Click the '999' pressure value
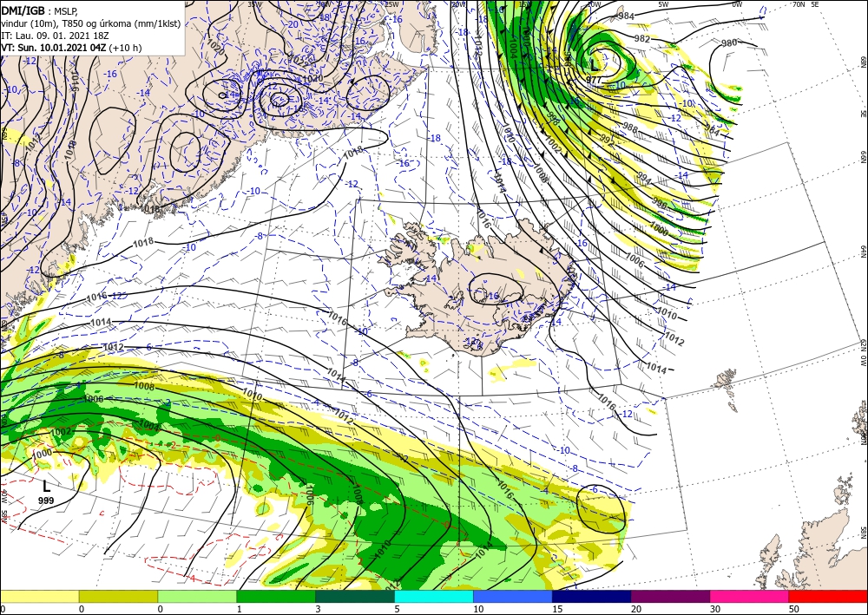 click(x=46, y=501)
